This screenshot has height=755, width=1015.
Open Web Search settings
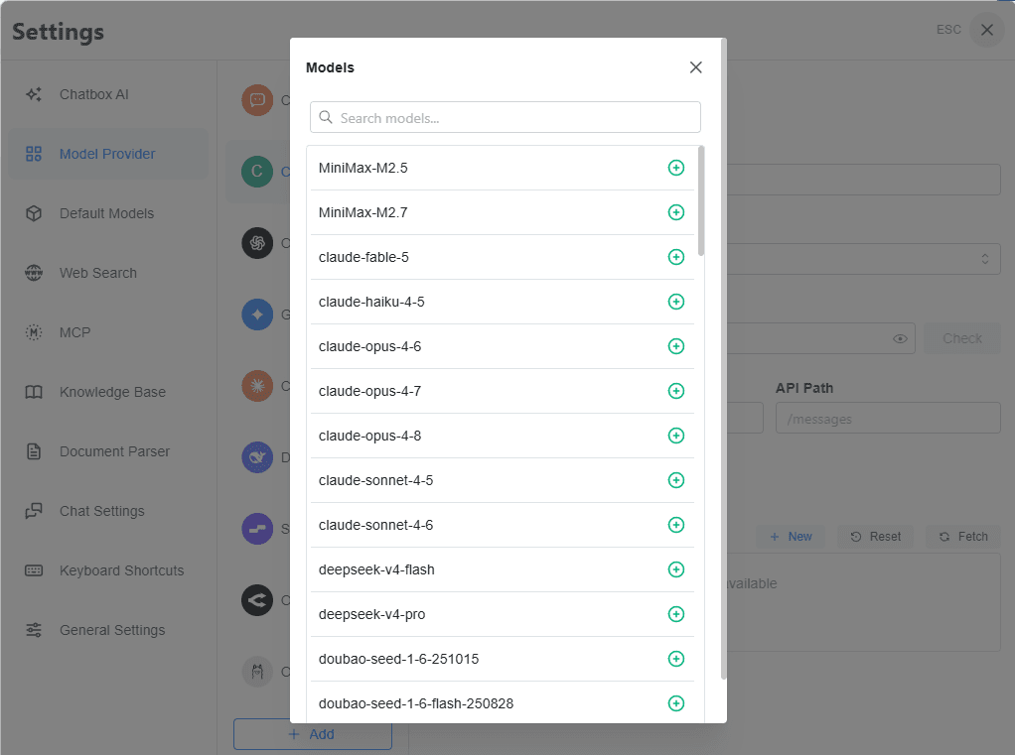(108, 273)
